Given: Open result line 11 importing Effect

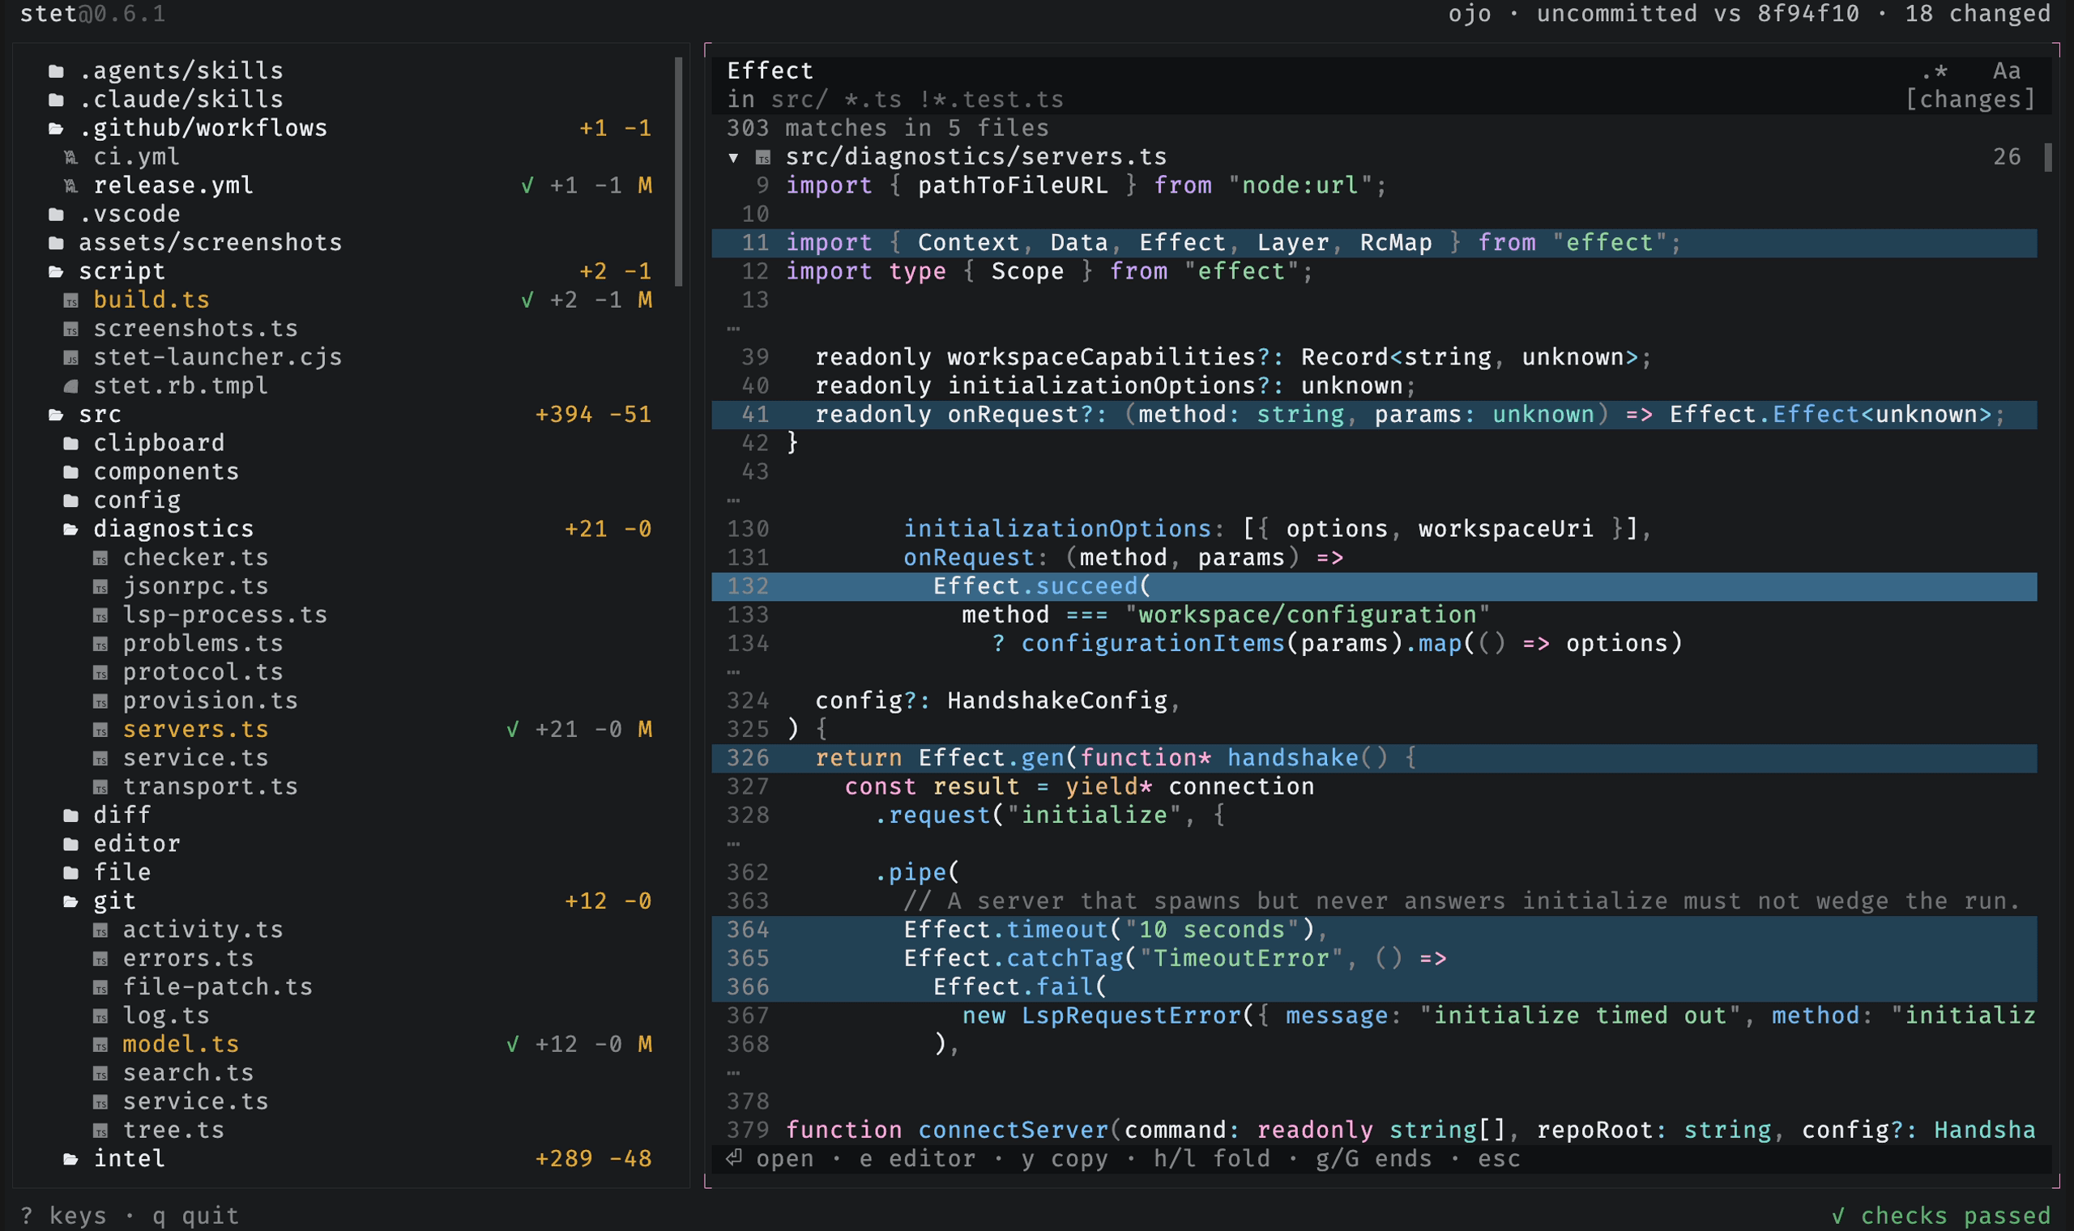Looking at the screenshot, I should pos(1374,243).
